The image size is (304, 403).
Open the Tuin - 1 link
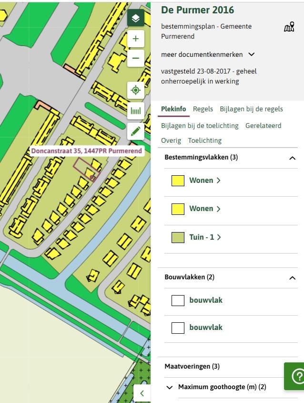click(x=205, y=237)
